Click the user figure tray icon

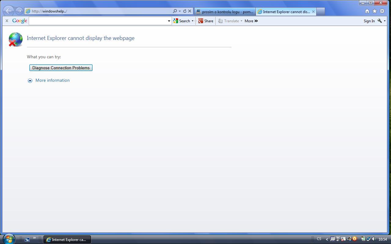pyautogui.click(x=349, y=239)
